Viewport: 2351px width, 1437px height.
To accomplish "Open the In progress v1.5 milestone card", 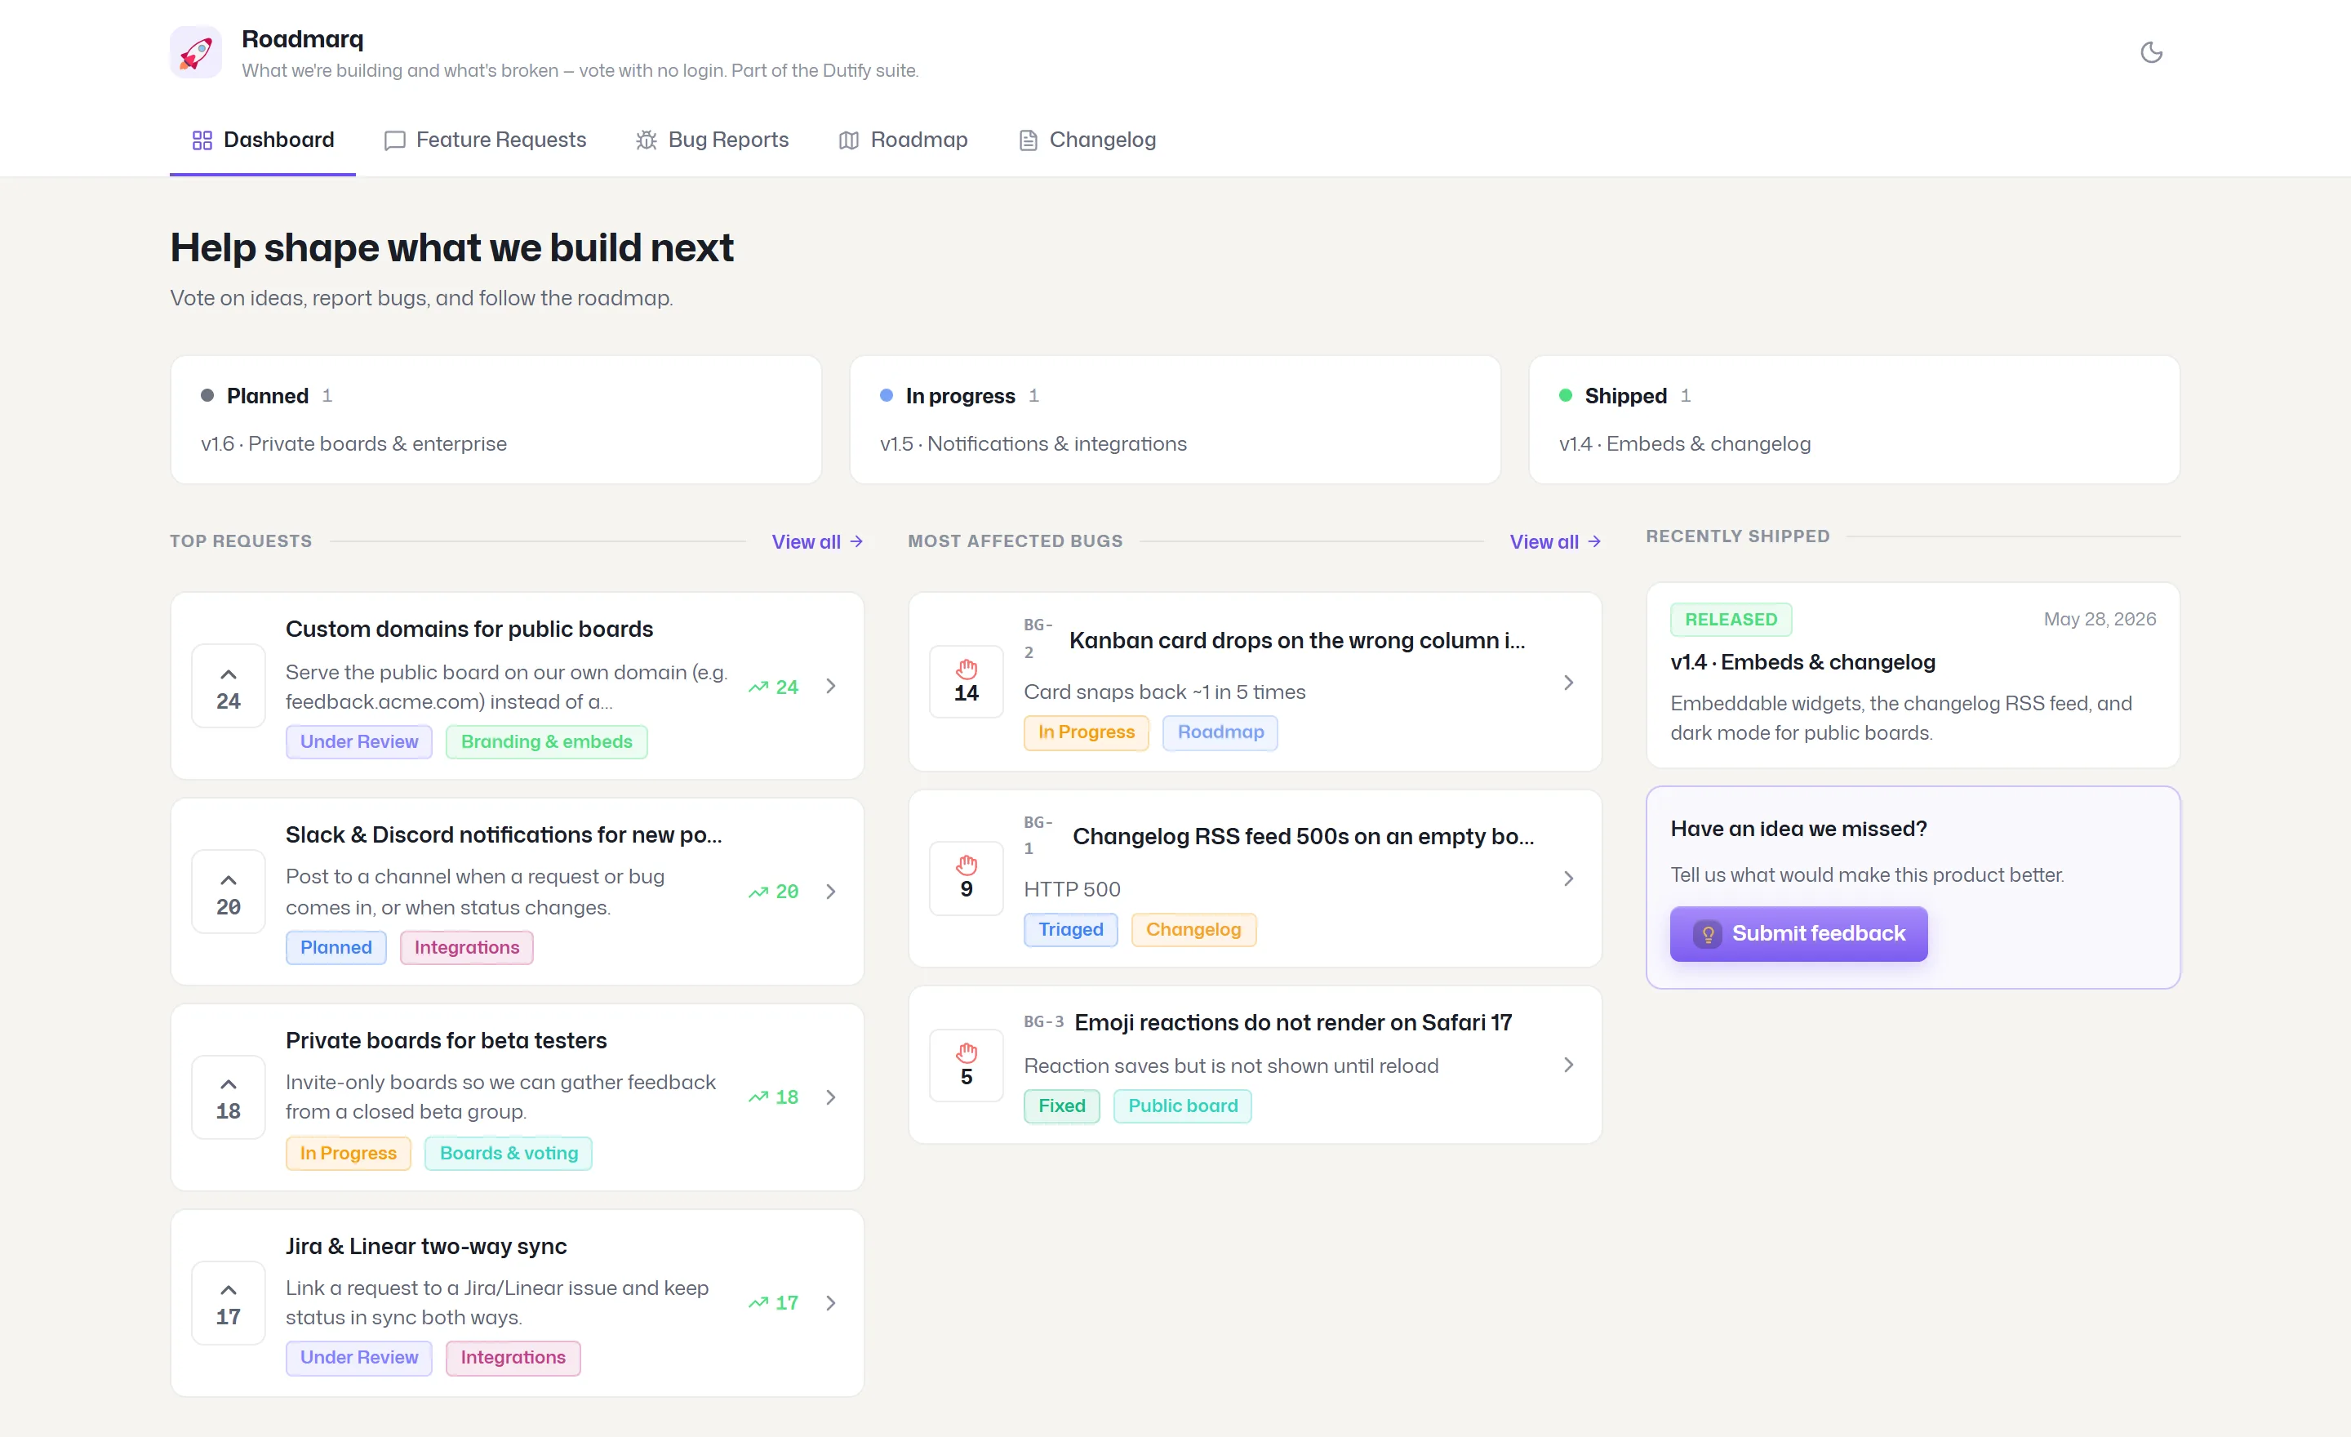I will coord(1175,420).
